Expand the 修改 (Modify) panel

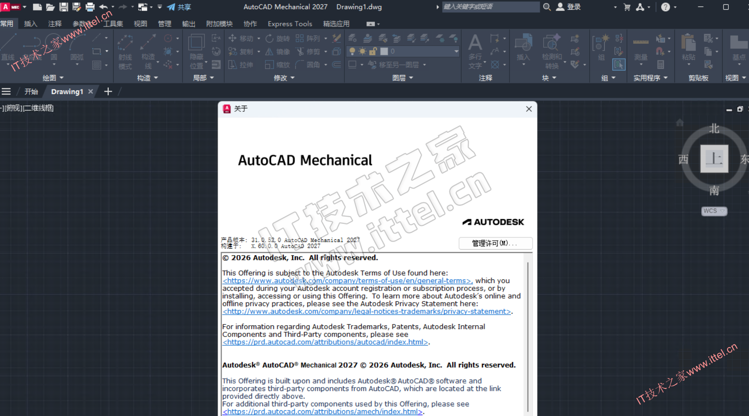tap(284, 78)
